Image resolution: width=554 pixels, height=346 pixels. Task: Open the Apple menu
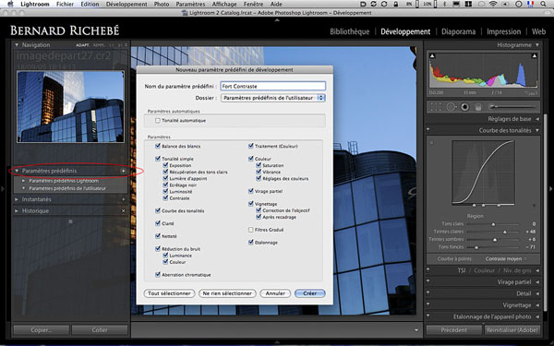coord(9,4)
